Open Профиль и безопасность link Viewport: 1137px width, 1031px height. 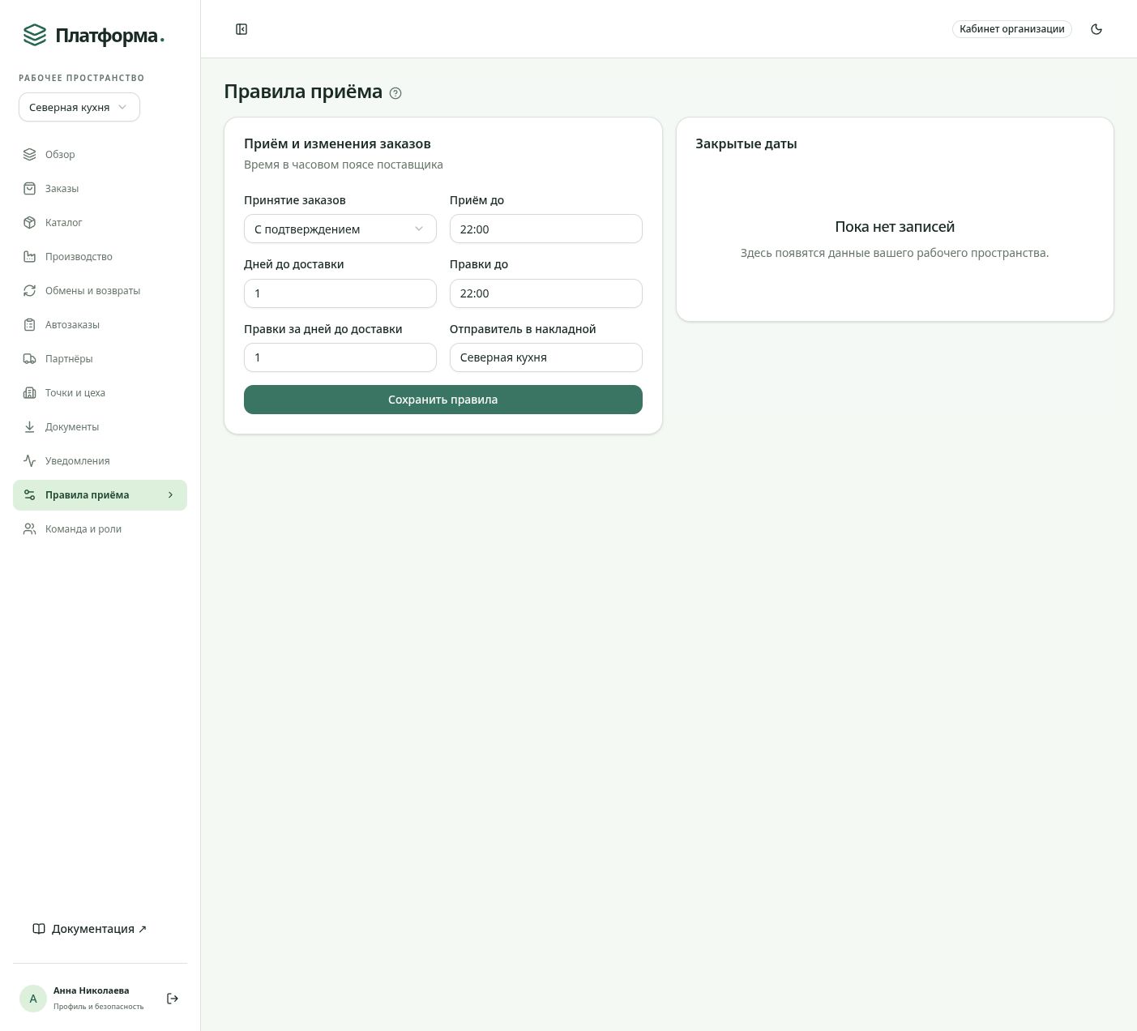coord(98,1007)
